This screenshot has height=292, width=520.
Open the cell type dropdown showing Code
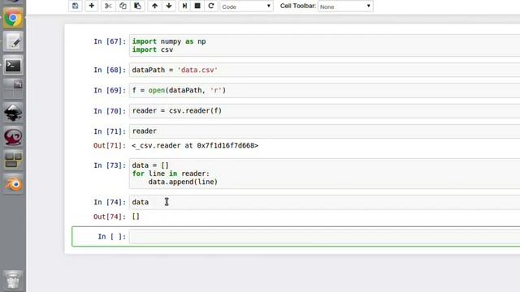click(246, 6)
